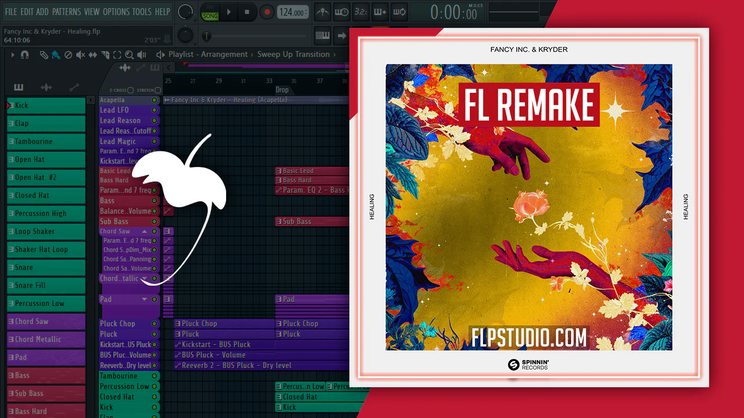Toggle mute on the Acapella track
744x418 pixels.
click(154, 100)
